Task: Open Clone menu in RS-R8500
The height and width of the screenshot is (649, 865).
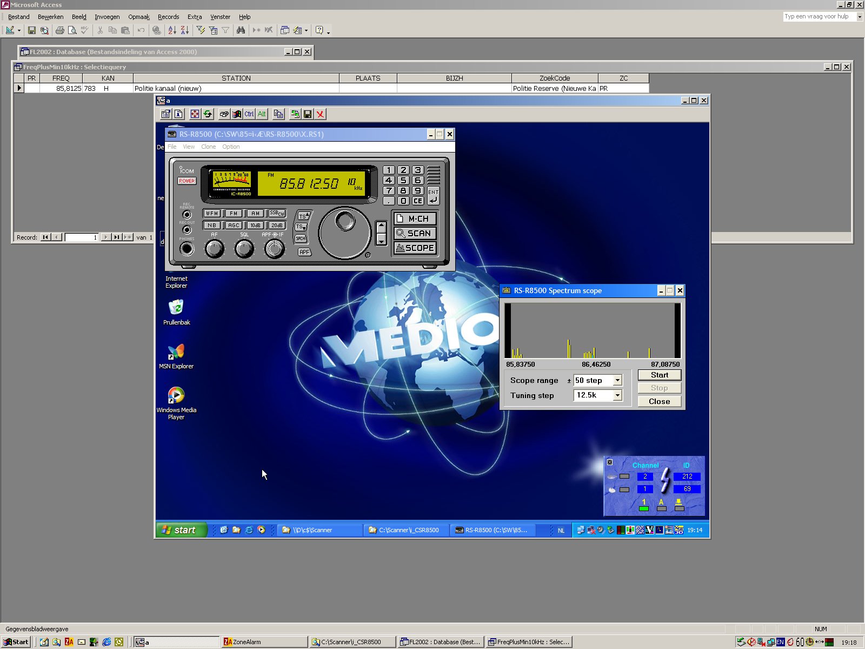Action: (x=208, y=147)
